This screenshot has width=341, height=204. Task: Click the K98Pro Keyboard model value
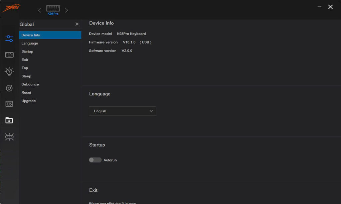[x=131, y=34]
